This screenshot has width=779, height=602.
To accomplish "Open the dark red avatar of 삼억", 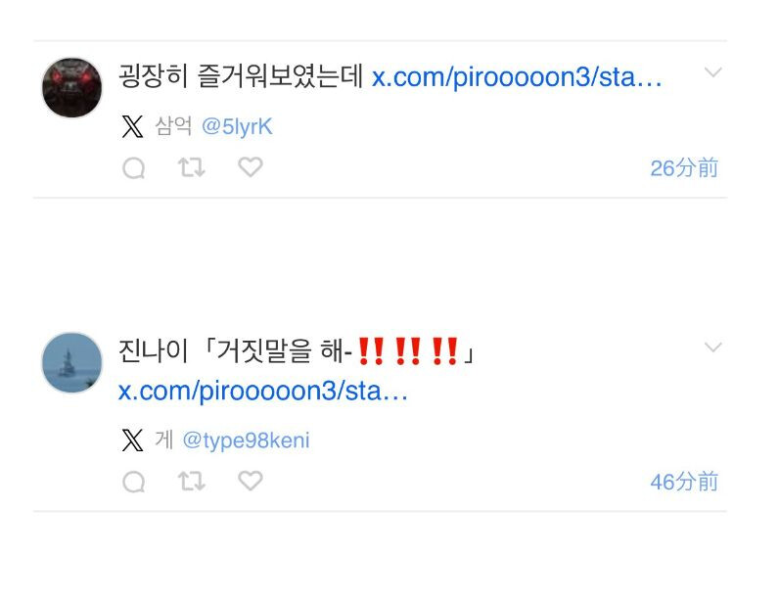I will tap(71, 87).
